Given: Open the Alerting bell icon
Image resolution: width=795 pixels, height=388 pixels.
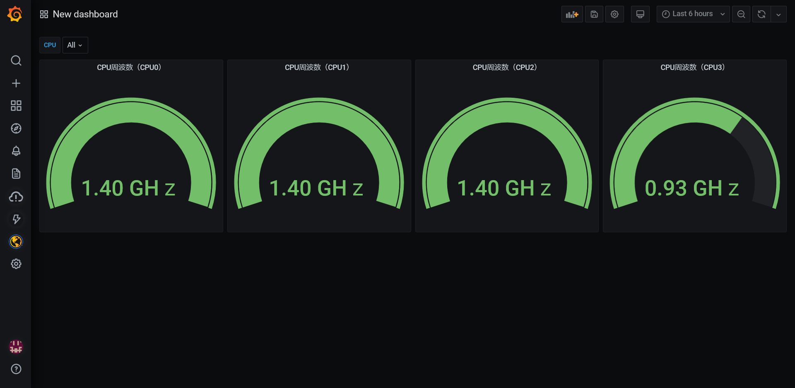Looking at the screenshot, I should coord(16,151).
